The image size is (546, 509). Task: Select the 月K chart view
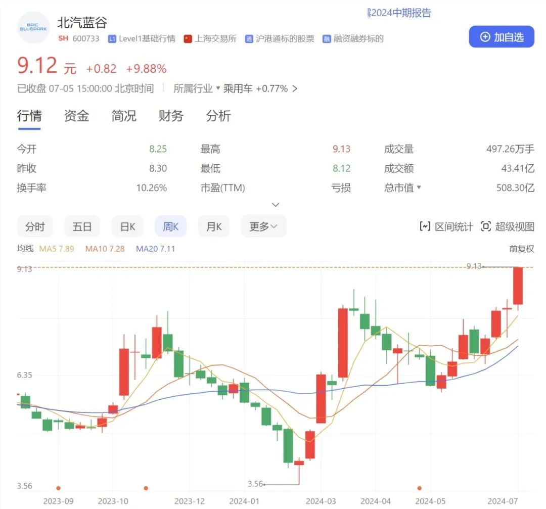coord(214,226)
